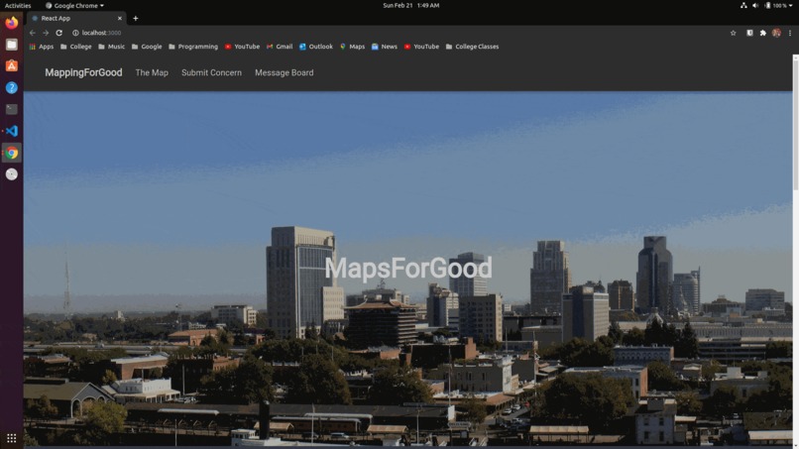799x449 pixels.
Task: Click the MapsForGood hero title
Action: pyautogui.click(x=408, y=268)
